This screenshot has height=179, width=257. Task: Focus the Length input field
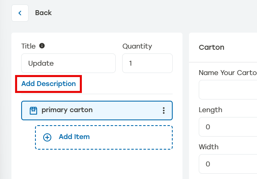(x=228, y=127)
